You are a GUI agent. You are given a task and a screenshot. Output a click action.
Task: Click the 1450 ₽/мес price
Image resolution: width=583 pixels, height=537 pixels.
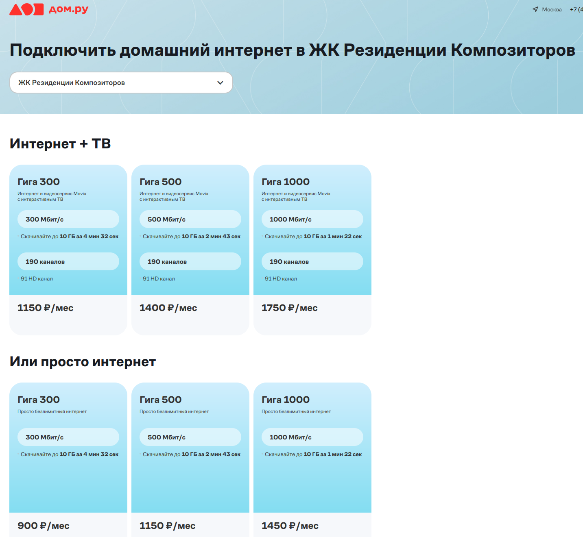(x=290, y=526)
